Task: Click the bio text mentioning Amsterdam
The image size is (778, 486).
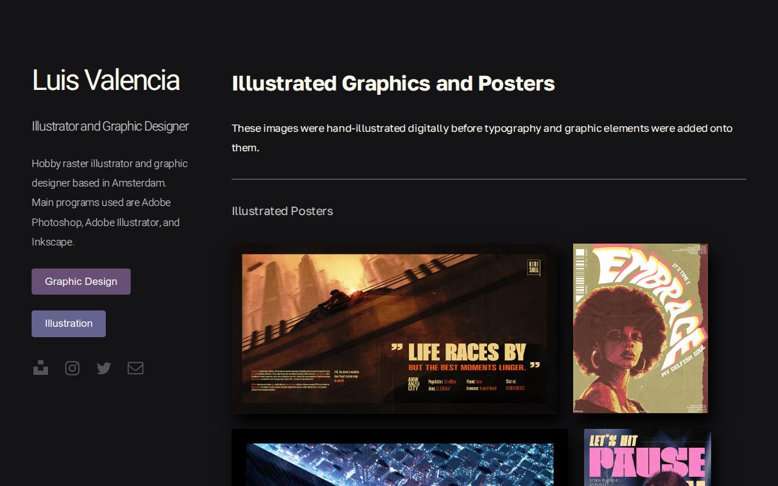Action: [x=109, y=202]
